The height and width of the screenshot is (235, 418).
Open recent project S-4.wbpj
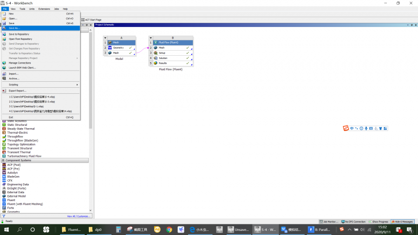pyautogui.click(x=41, y=97)
